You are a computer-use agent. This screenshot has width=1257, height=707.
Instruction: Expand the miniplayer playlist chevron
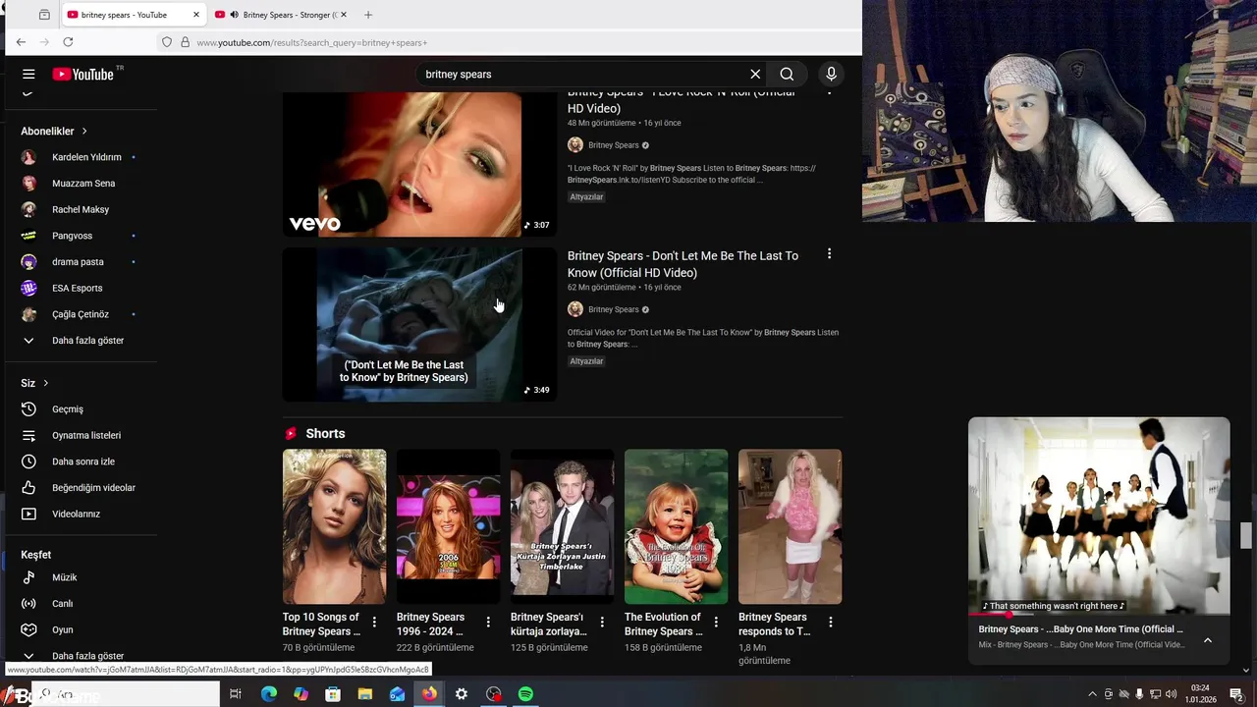(x=1208, y=640)
